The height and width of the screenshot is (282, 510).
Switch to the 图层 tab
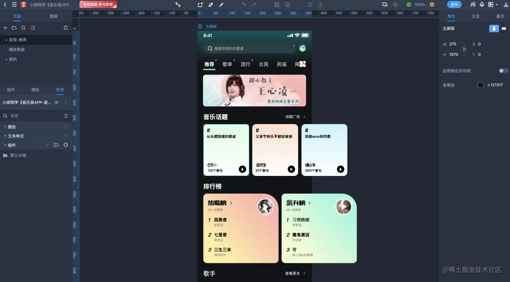click(x=54, y=17)
